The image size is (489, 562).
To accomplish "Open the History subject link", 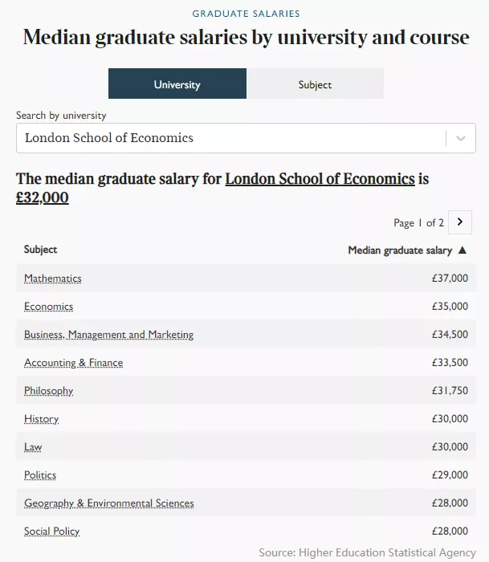I will (41, 419).
